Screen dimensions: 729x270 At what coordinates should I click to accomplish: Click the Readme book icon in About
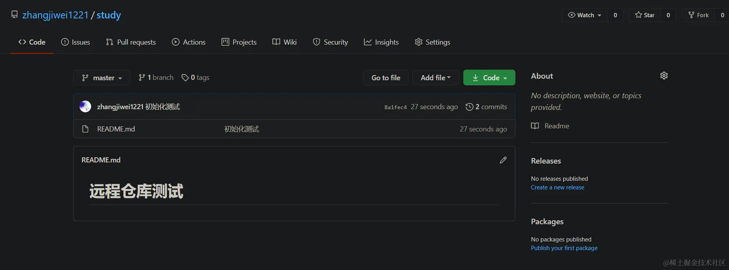click(535, 126)
